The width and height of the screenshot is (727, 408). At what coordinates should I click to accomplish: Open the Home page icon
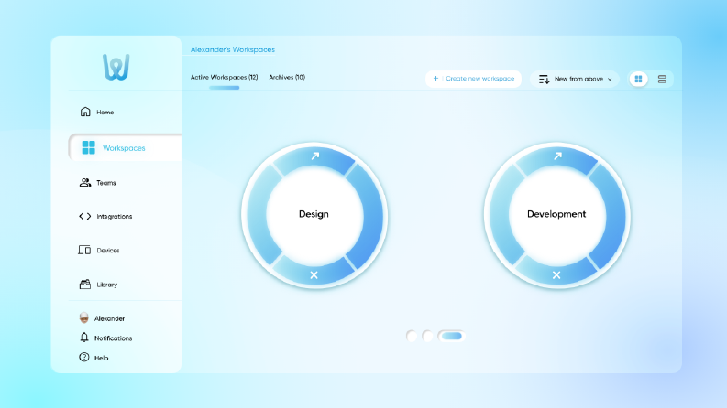pos(85,112)
